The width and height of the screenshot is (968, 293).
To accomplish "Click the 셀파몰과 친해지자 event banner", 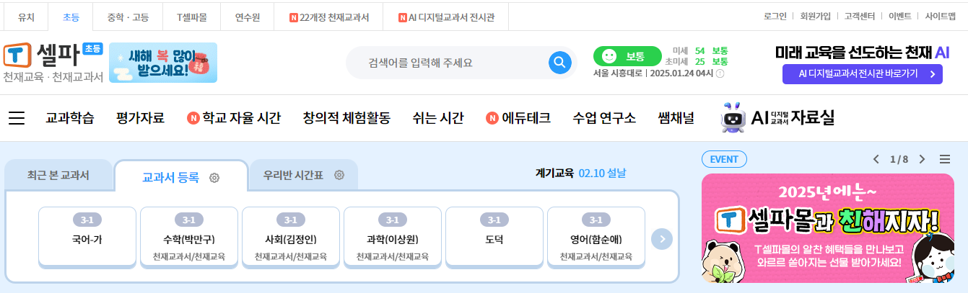I will click(x=827, y=229).
